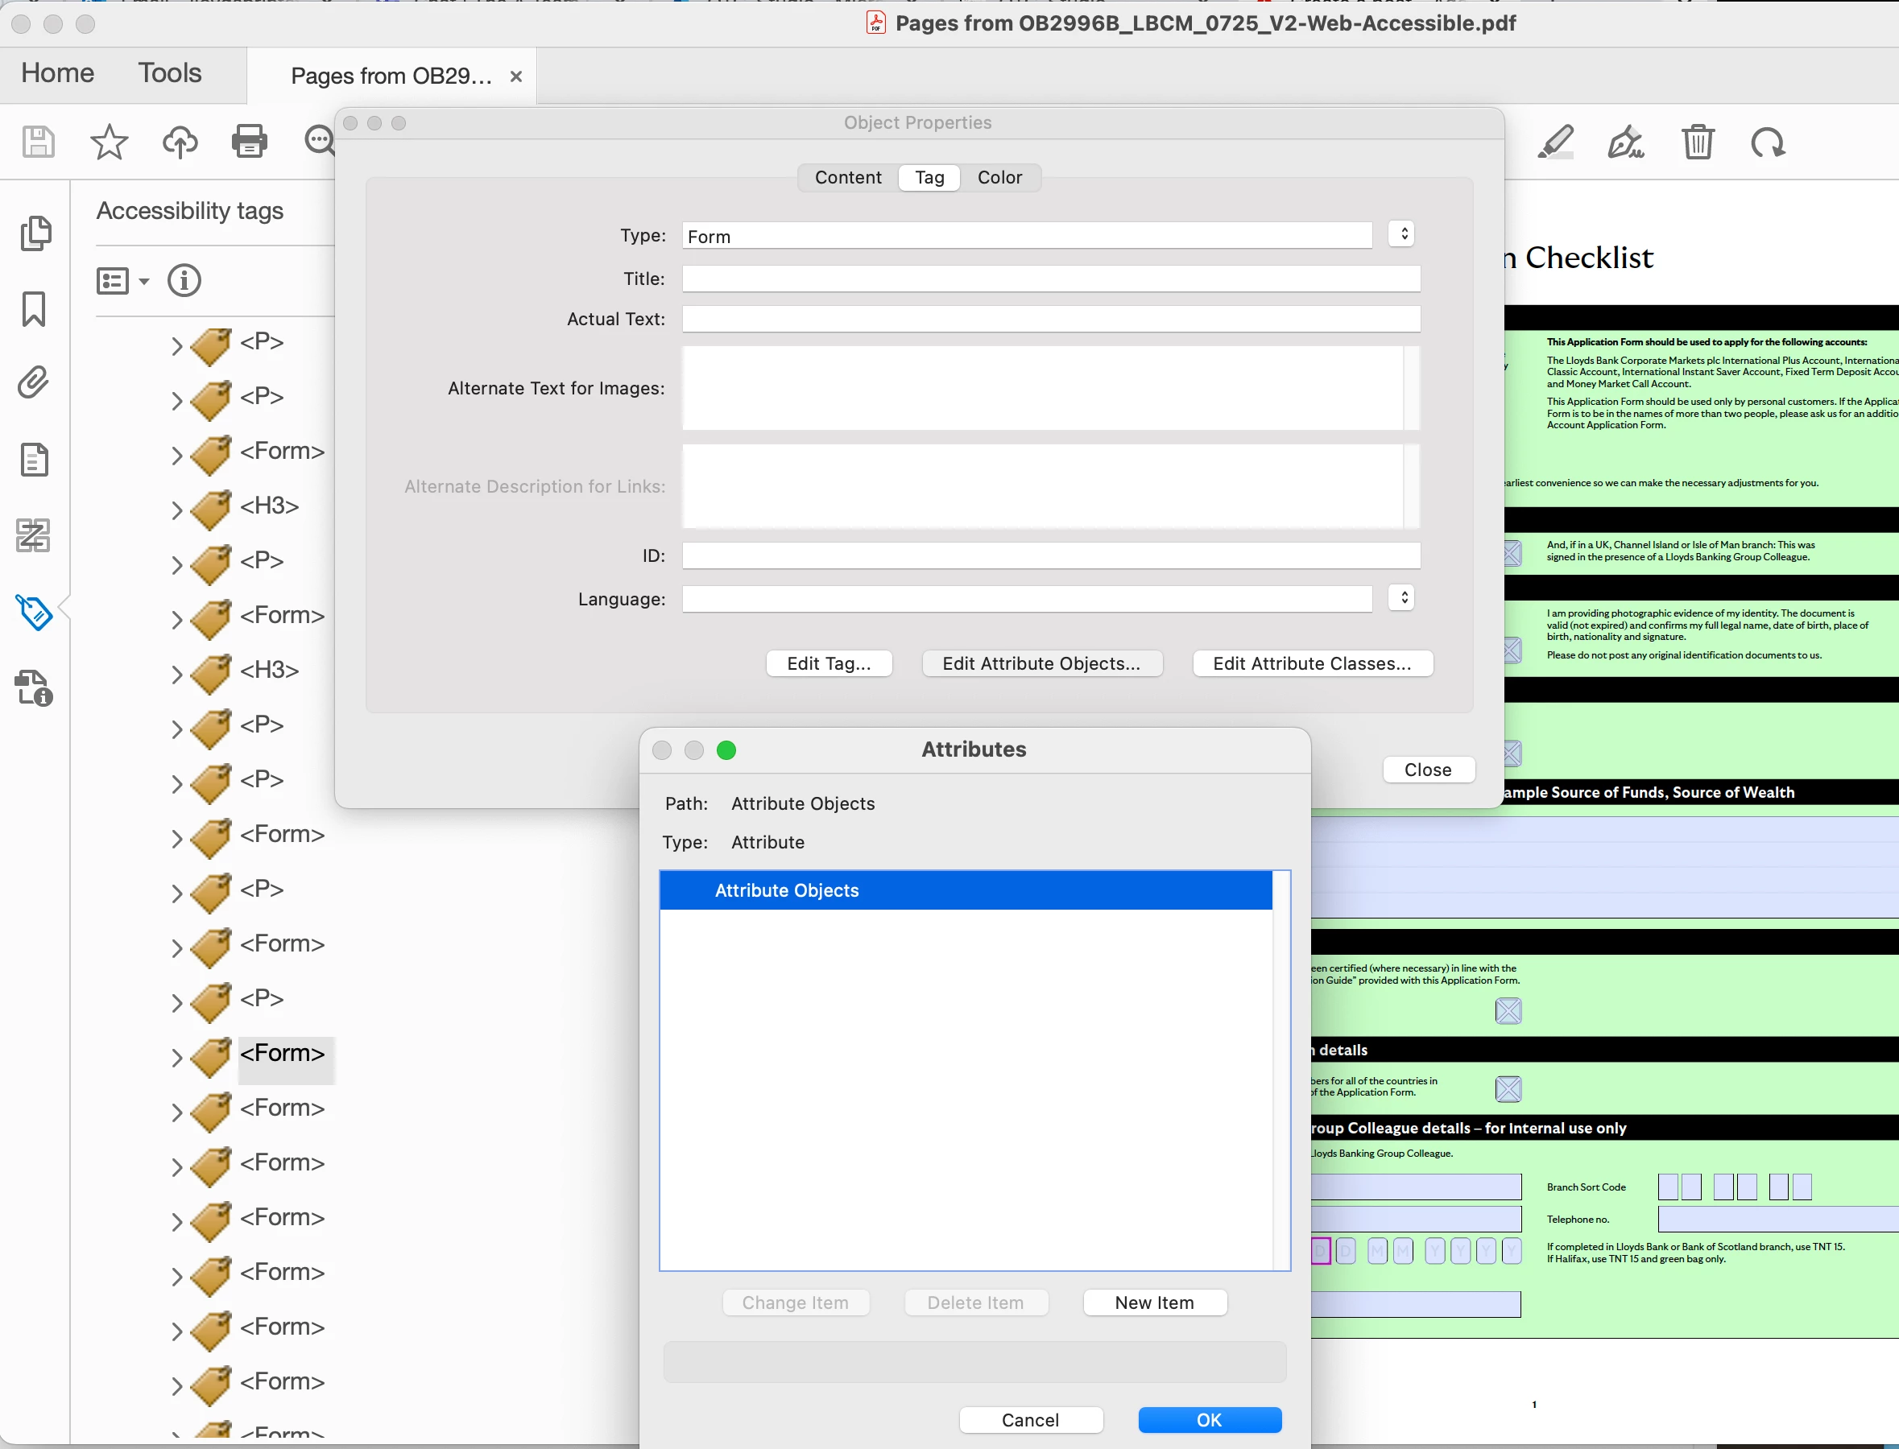The width and height of the screenshot is (1899, 1449).
Task: Click inside the Title text field
Action: click(x=1050, y=279)
